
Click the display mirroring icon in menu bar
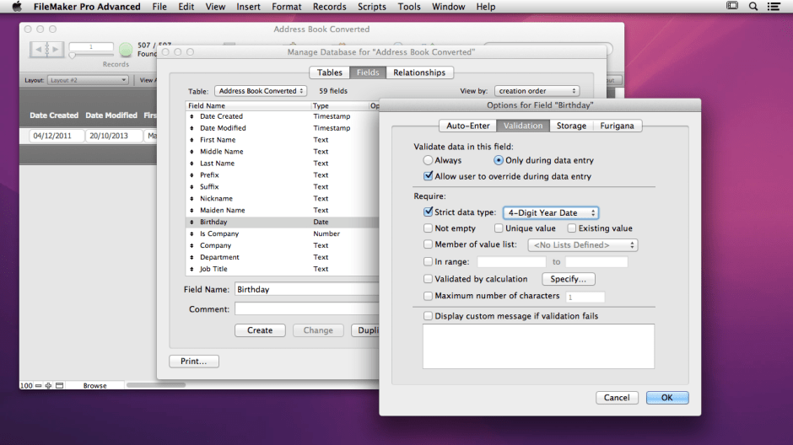point(731,6)
